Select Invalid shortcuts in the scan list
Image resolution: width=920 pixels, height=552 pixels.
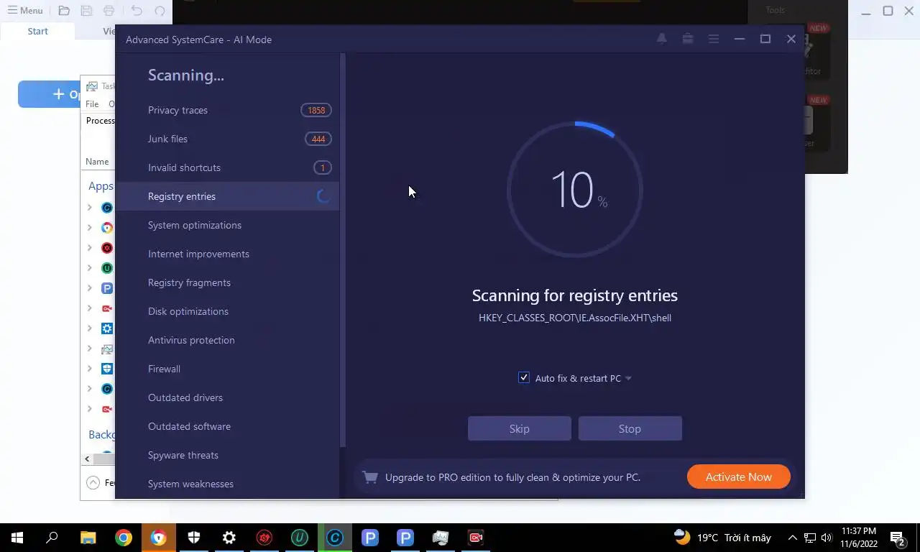point(227,167)
